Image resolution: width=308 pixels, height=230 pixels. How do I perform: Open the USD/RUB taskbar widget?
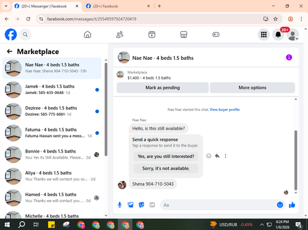click(x=232, y=224)
